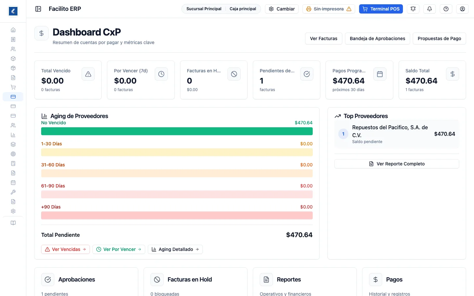This screenshot has height=296, width=474.
Task: Click the Caja principal label
Action: click(243, 9)
